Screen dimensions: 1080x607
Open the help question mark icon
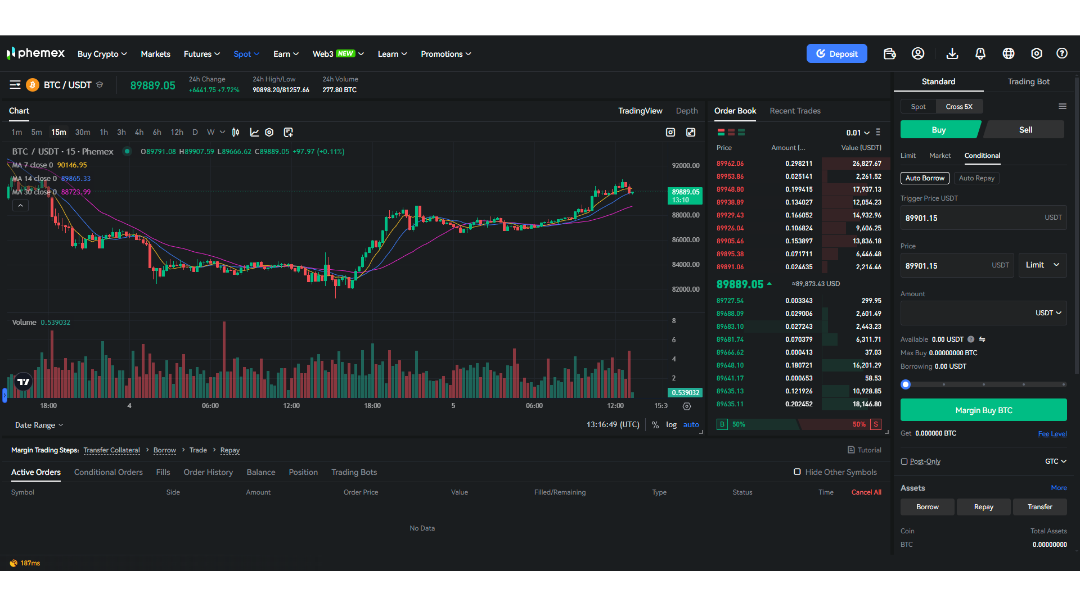(x=1062, y=53)
